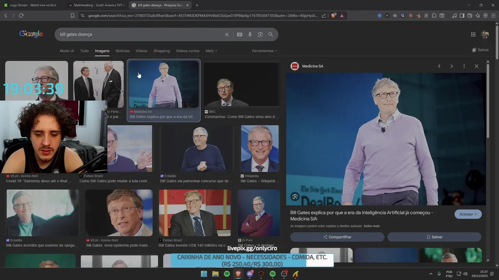Switch to the Modo IA tab
499x280 pixels.
67,51
